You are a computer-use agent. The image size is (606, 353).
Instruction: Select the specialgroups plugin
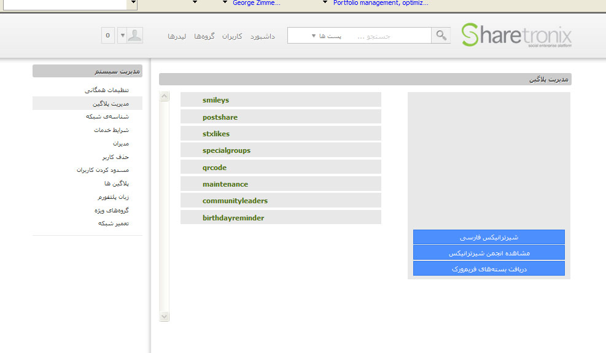[x=281, y=150]
